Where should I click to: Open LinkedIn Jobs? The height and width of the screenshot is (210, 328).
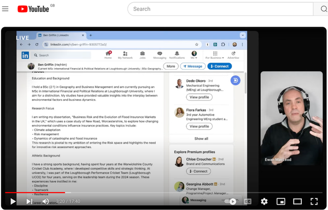[143, 55]
